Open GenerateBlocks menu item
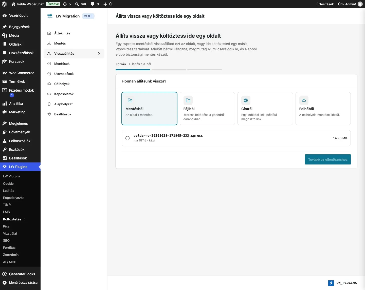The width and height of the screenshot is (365, 290). [20, 274]
